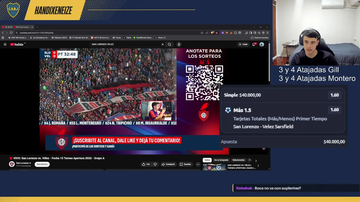Open the video more actions ellipsis
The image size is (360, 202).
coord(198,164)
